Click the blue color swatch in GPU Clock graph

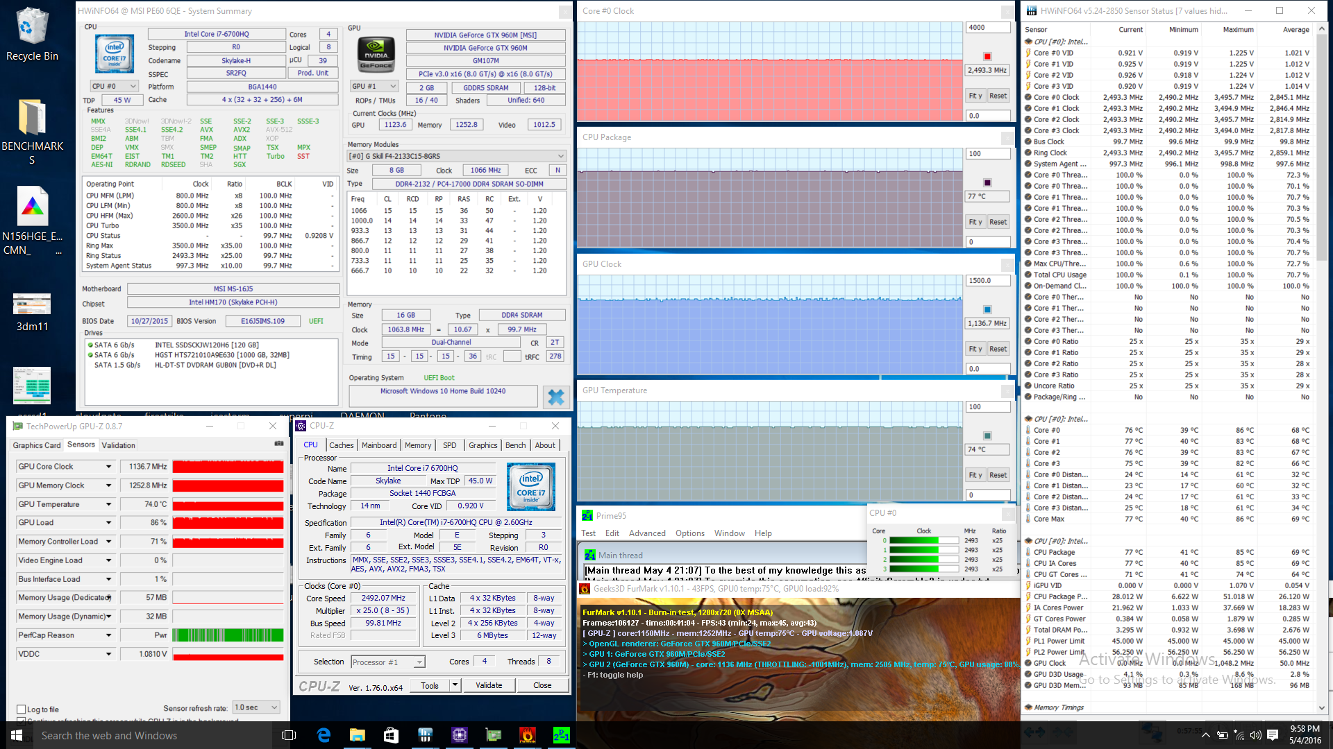coord(987,309)
